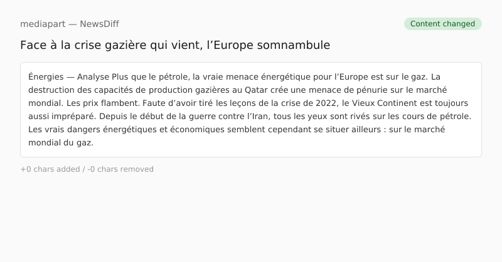Click the "Énergies" section label in article
The image size is (502, 262).
pyautogui.click(x=46, y=77)
